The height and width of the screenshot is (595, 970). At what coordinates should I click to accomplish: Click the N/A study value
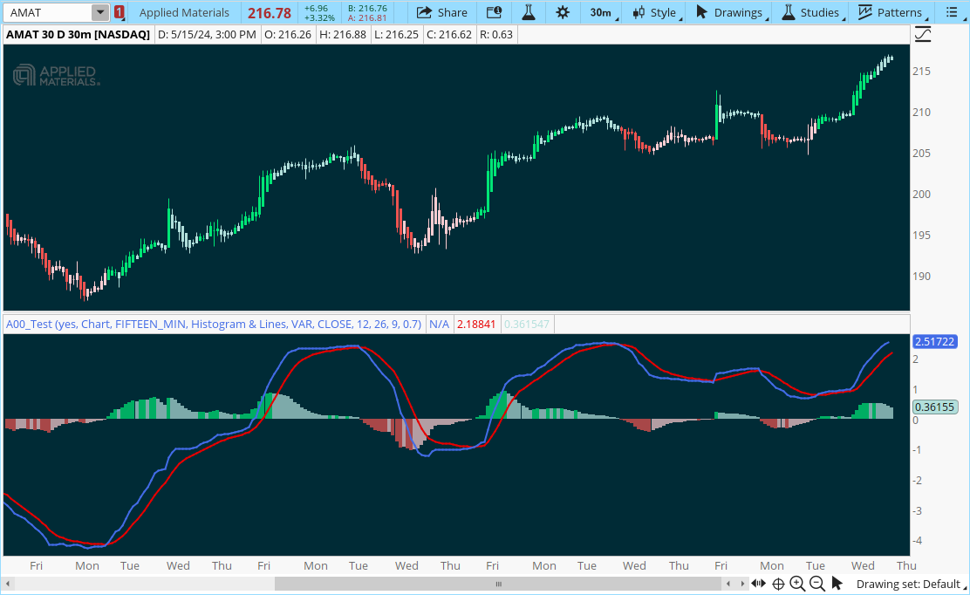tap(440, 324)
